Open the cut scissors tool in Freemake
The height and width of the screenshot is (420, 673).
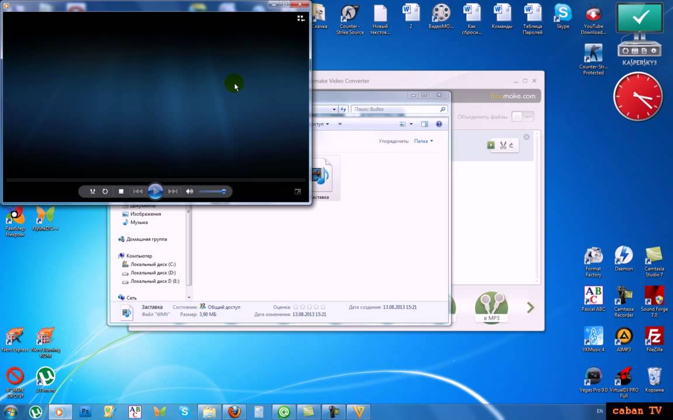(503, 145)
